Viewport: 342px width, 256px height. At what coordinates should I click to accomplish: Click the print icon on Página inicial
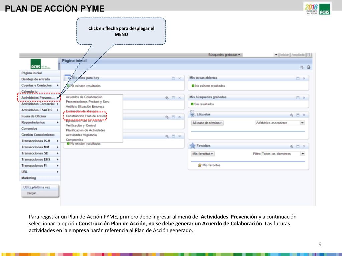308,67
